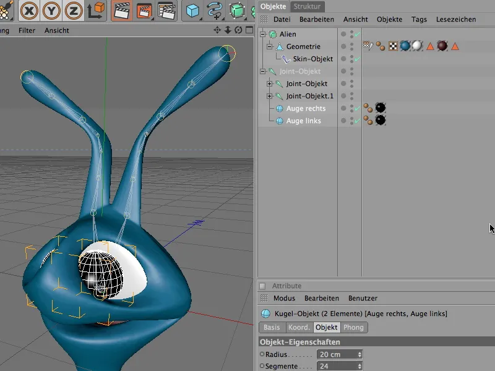Select the Phong tag on Auge rechts
495x371 pixels.
(368, 108)
